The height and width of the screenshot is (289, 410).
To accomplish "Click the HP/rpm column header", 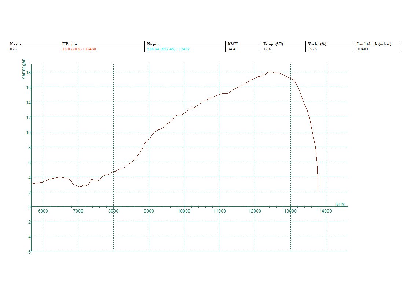I will [x=70, y=44].
